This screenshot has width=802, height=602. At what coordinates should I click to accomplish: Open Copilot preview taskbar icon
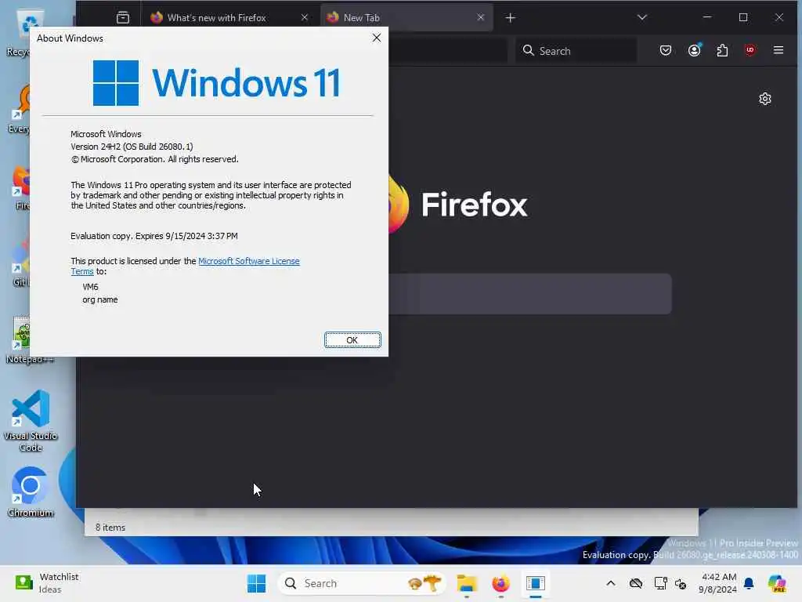click(777, 583)
